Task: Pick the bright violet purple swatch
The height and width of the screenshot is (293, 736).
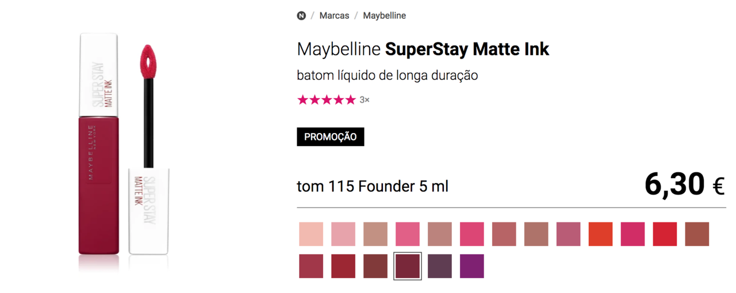Action: [x=472, y=266]
